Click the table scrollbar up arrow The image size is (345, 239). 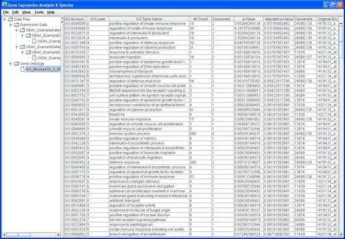tap(341, 23)
